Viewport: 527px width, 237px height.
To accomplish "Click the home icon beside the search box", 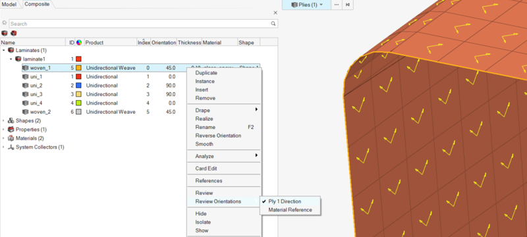I will pyautogui.click(x=5, y=23).
